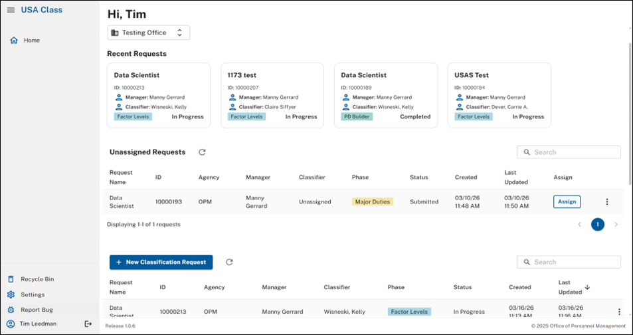Click the Settings gear icon
633x335 pixels.
click(11, 294)
